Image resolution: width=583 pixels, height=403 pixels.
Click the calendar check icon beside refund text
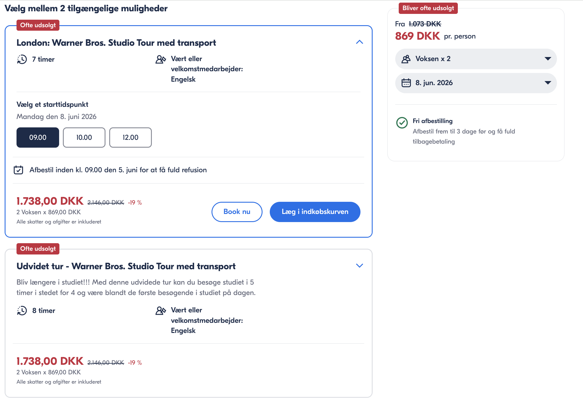click(x=19, y=170)
